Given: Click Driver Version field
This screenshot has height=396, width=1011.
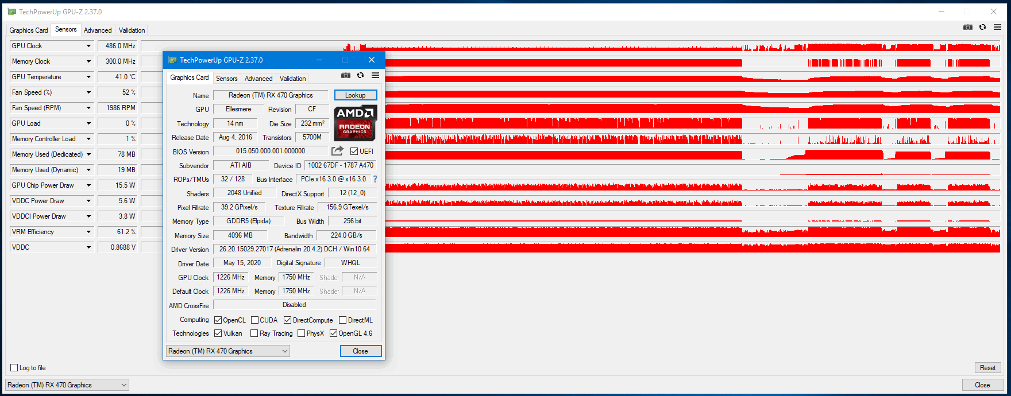Looking at the screenshot, I should click(295, 249).
